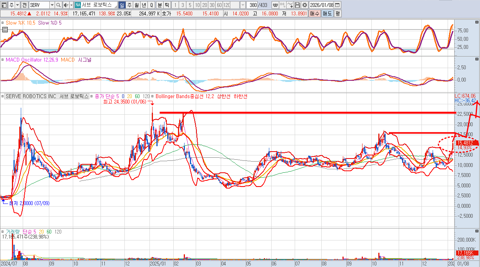Open chart settings gear icon
This screenshot has width=480, height=267.
pyautogui.click(x=305, y=5)
